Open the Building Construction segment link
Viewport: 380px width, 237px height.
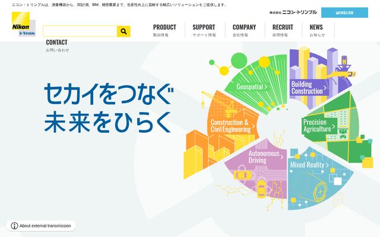(309, 88)
